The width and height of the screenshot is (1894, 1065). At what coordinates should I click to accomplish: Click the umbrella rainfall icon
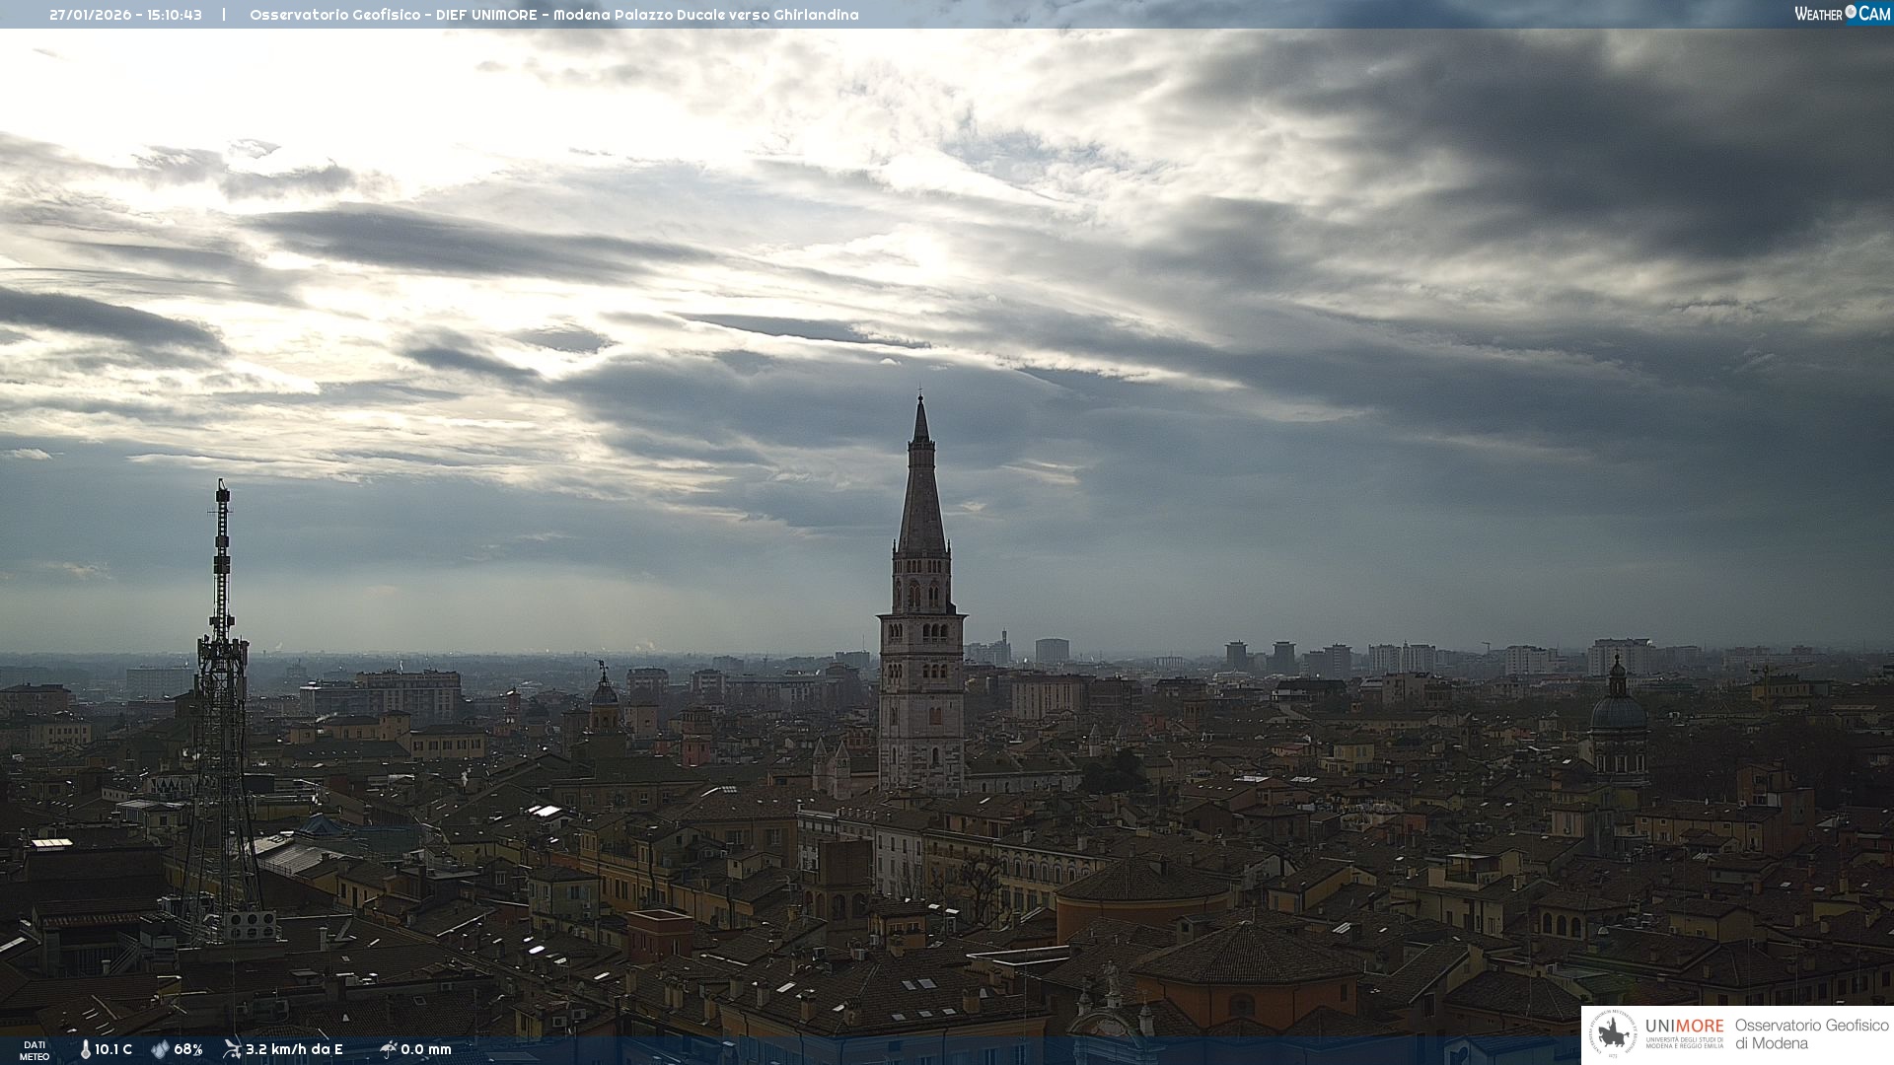click(x=388, y=1049)
